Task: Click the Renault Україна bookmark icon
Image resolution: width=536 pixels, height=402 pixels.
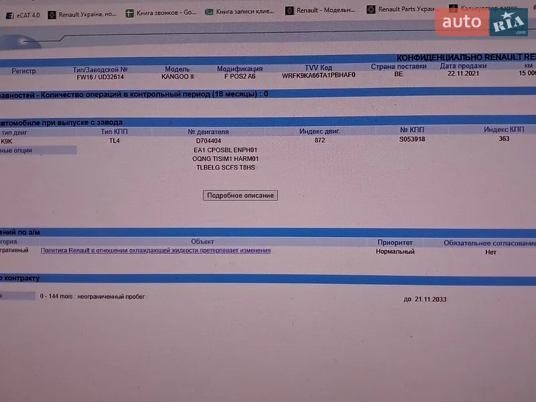Action: (52, 15)
